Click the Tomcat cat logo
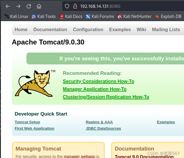 [x=35, y=83]
